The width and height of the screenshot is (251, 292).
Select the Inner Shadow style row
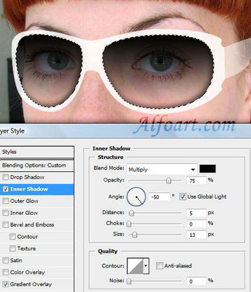point(37,189)
